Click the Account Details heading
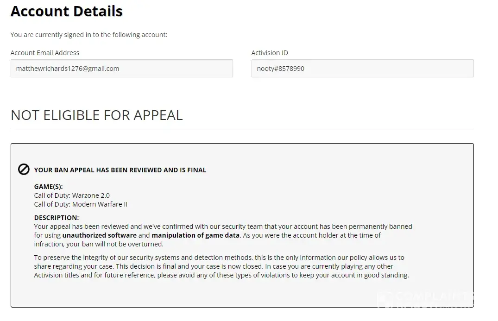 pyautogui.click(x=67, y=11)
